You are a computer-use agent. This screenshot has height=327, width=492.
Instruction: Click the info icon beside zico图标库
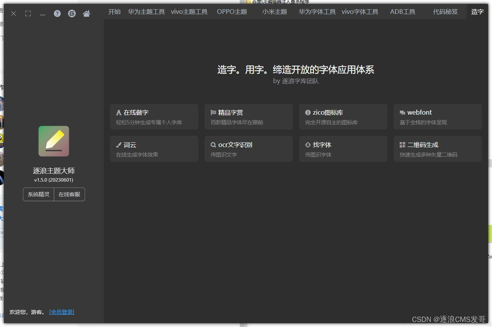pos(308,113)
